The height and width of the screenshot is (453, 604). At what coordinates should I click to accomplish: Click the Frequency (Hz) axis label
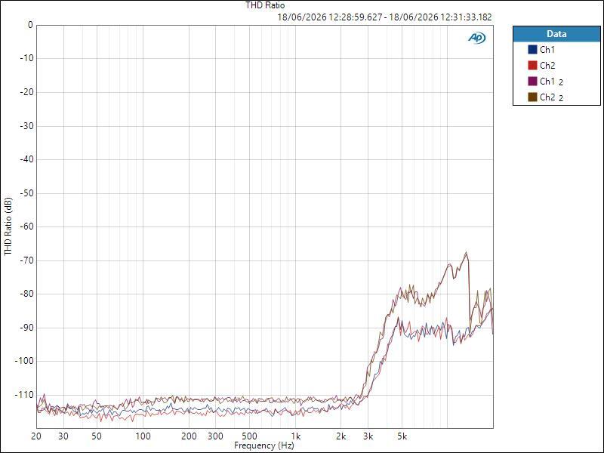coord(264,445)
